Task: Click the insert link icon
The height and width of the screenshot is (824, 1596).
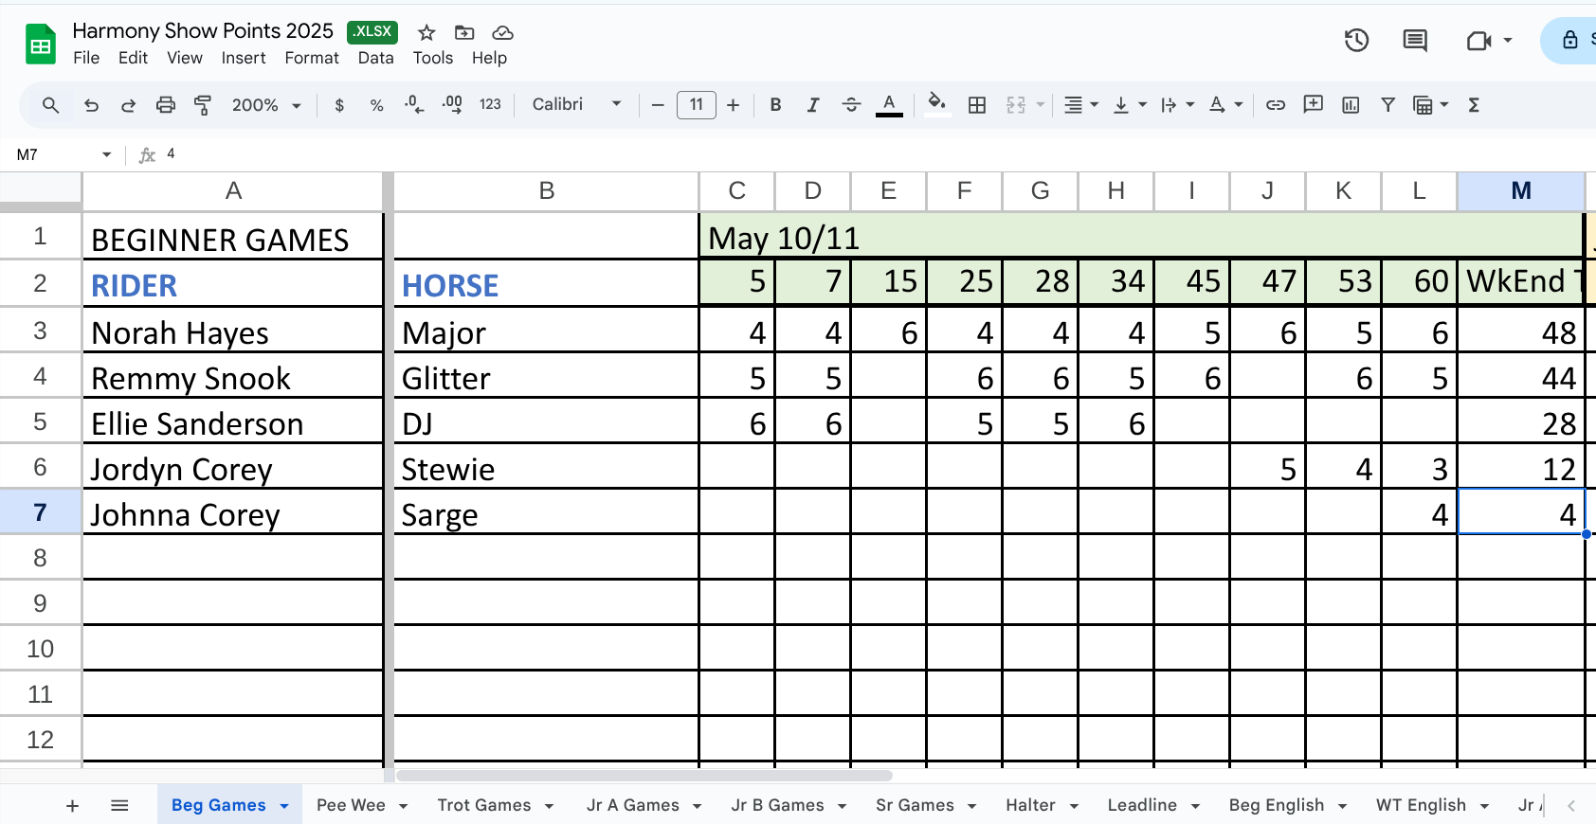Action: [1276, 105]
